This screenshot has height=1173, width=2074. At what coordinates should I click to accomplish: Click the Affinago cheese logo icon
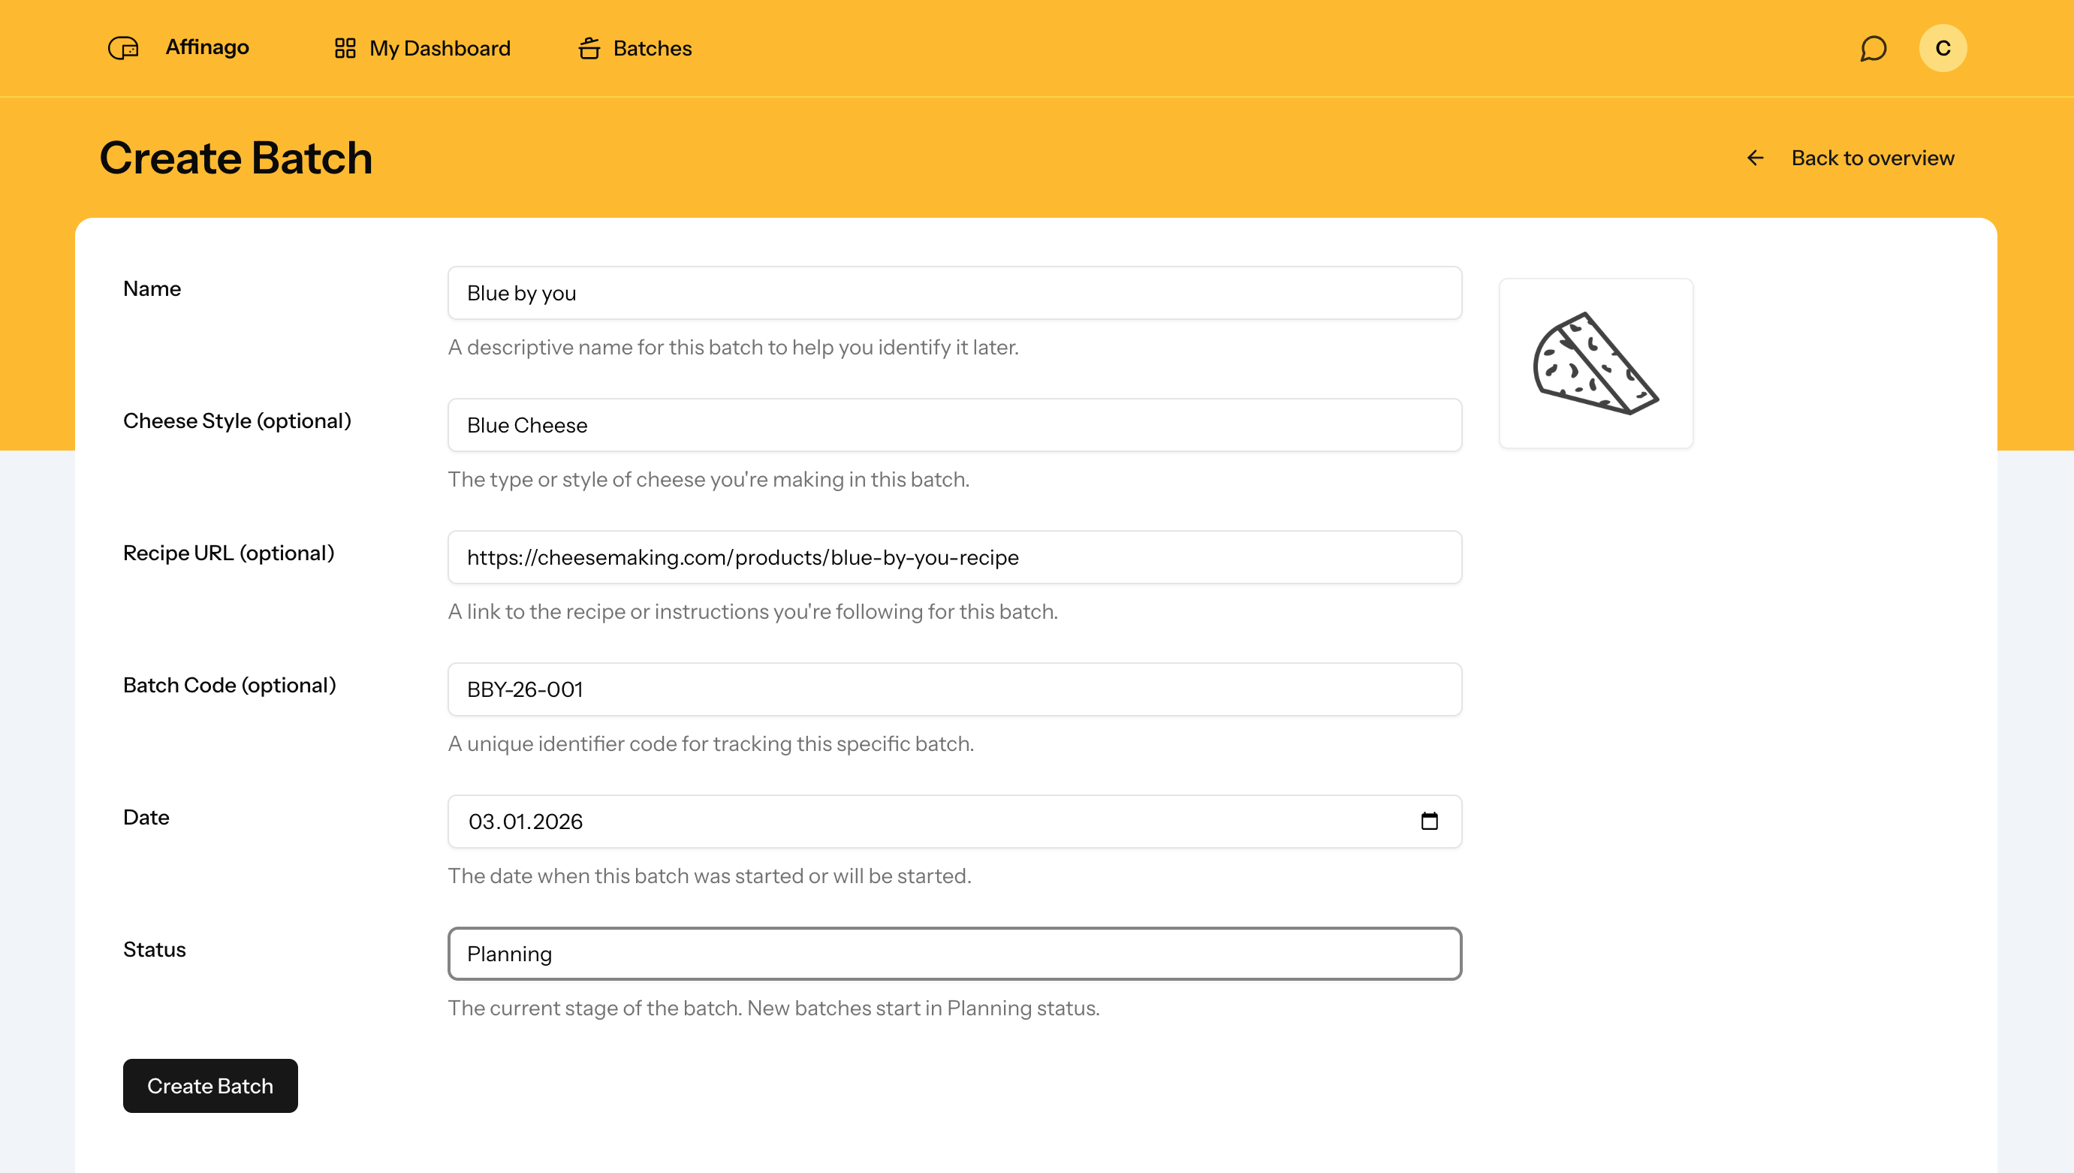[x=122, y=48]
